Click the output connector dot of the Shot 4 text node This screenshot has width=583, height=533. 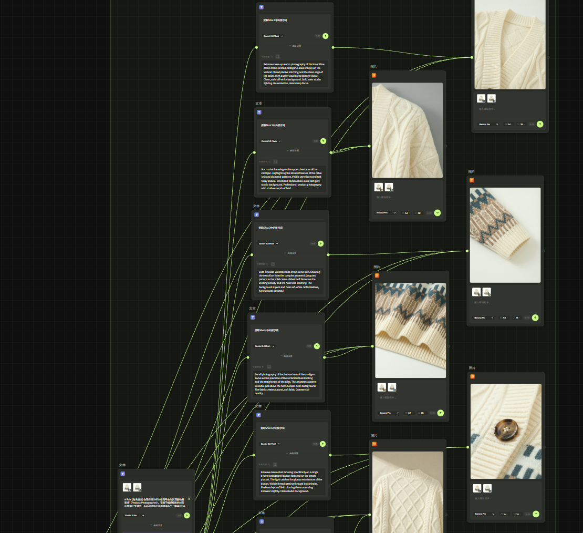click(x=325, y=357)
